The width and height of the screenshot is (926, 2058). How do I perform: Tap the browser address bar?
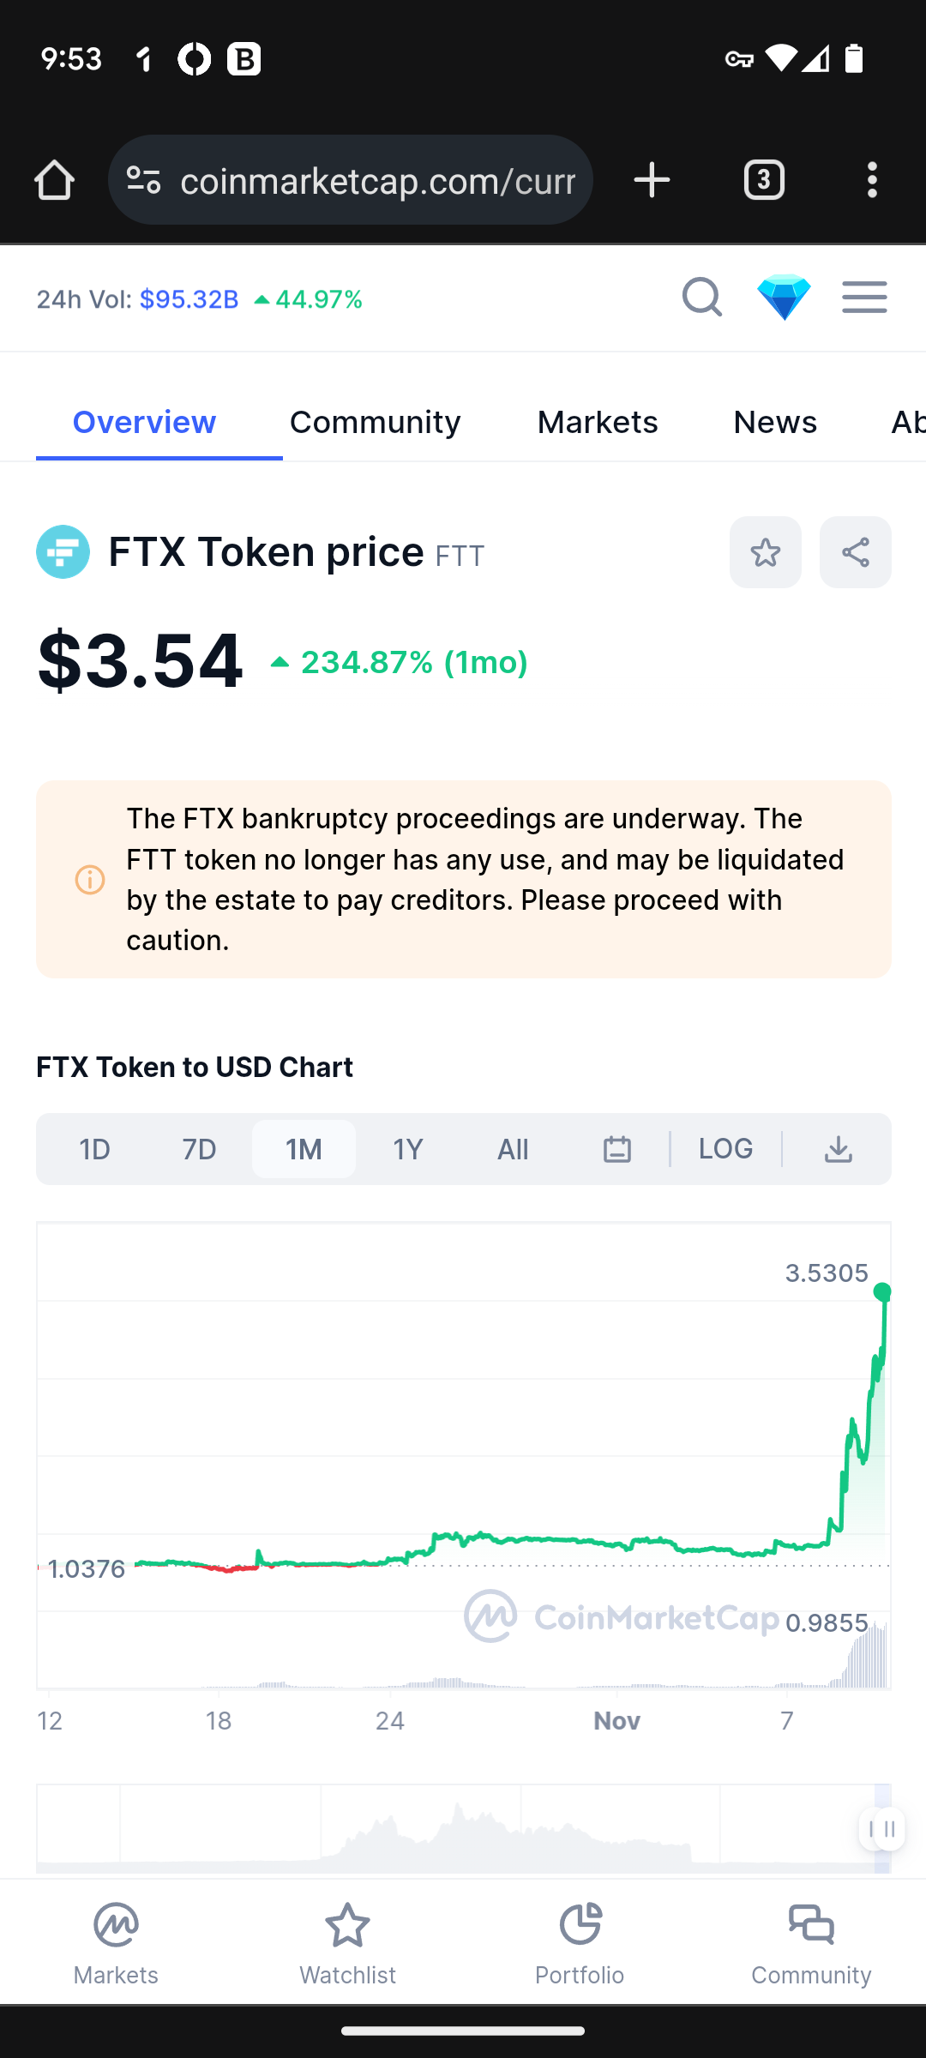pos(351,180)
